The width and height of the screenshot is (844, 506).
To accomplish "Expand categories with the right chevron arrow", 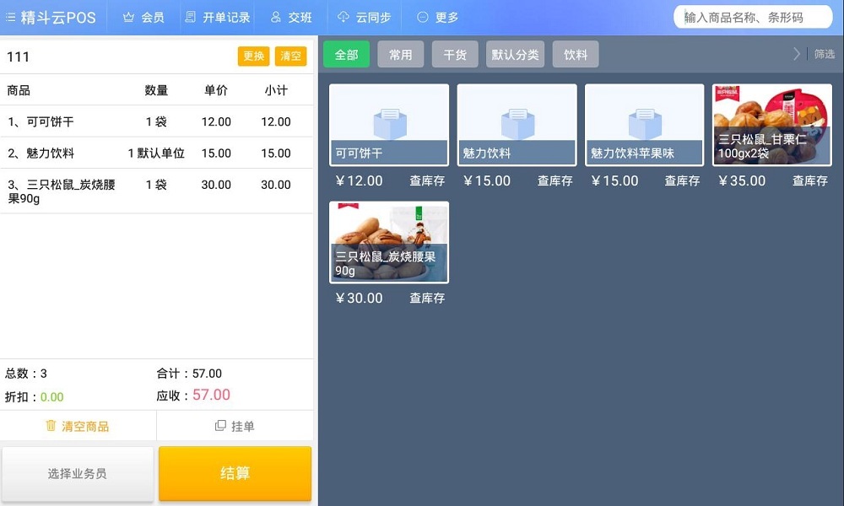I will [797, 54].
